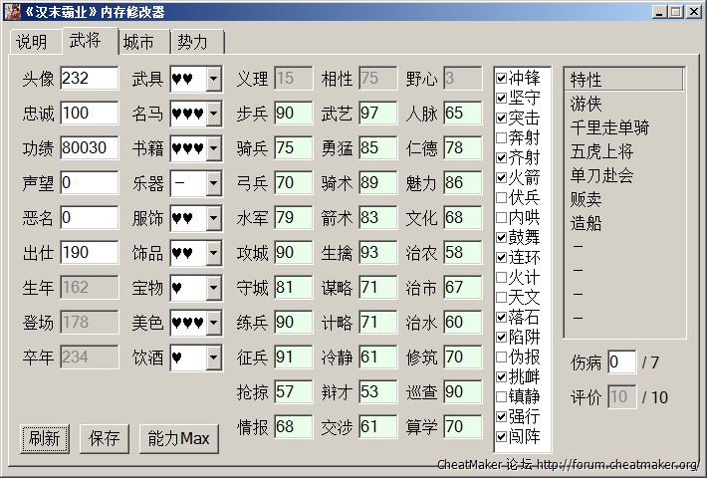Open the 武具 hearts dropdown
Image resolution: width=707 pixels, height=478 pixels.
point(214,79)
